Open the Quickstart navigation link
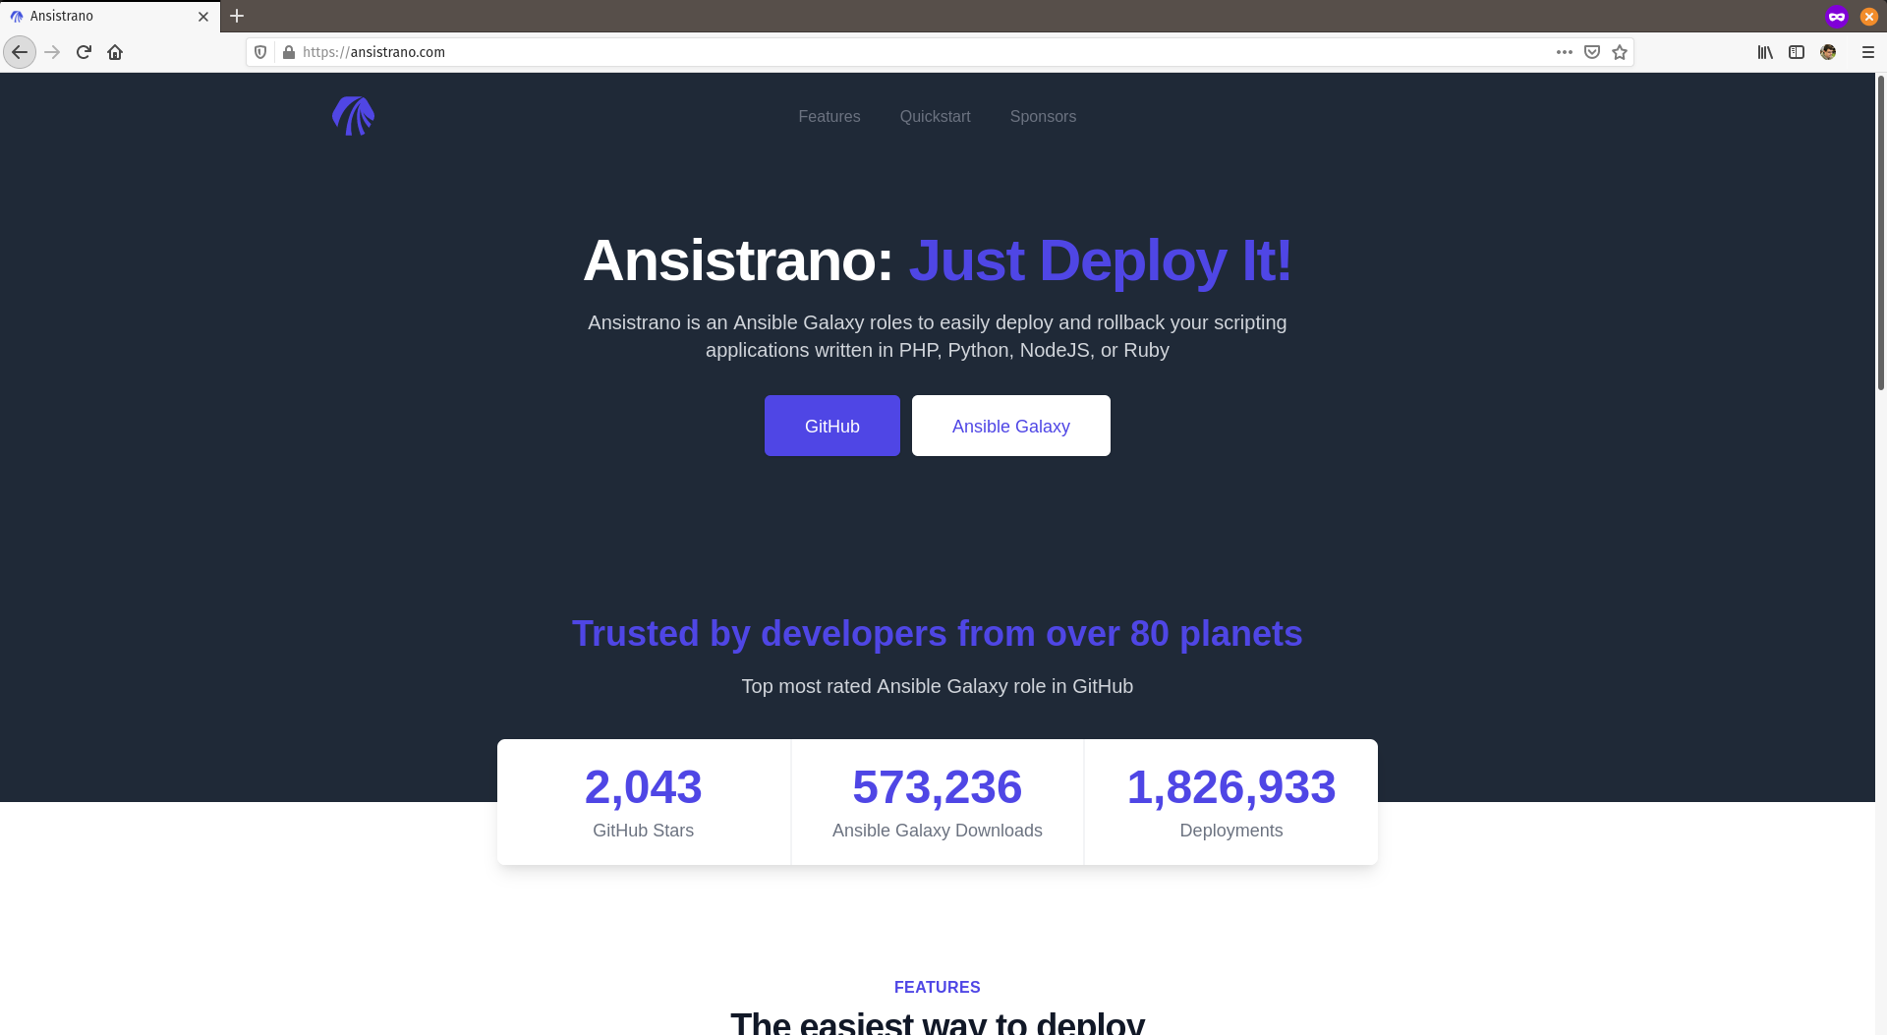This screenshot has height=1035, width=1887. (x=935, y=116)
